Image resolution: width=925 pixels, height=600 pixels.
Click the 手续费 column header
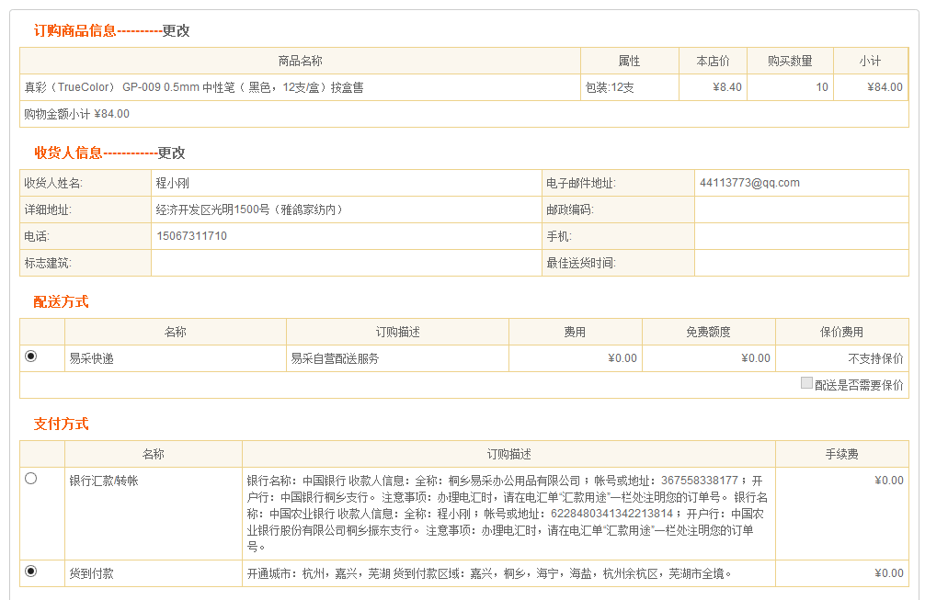[x=841, y=454]
